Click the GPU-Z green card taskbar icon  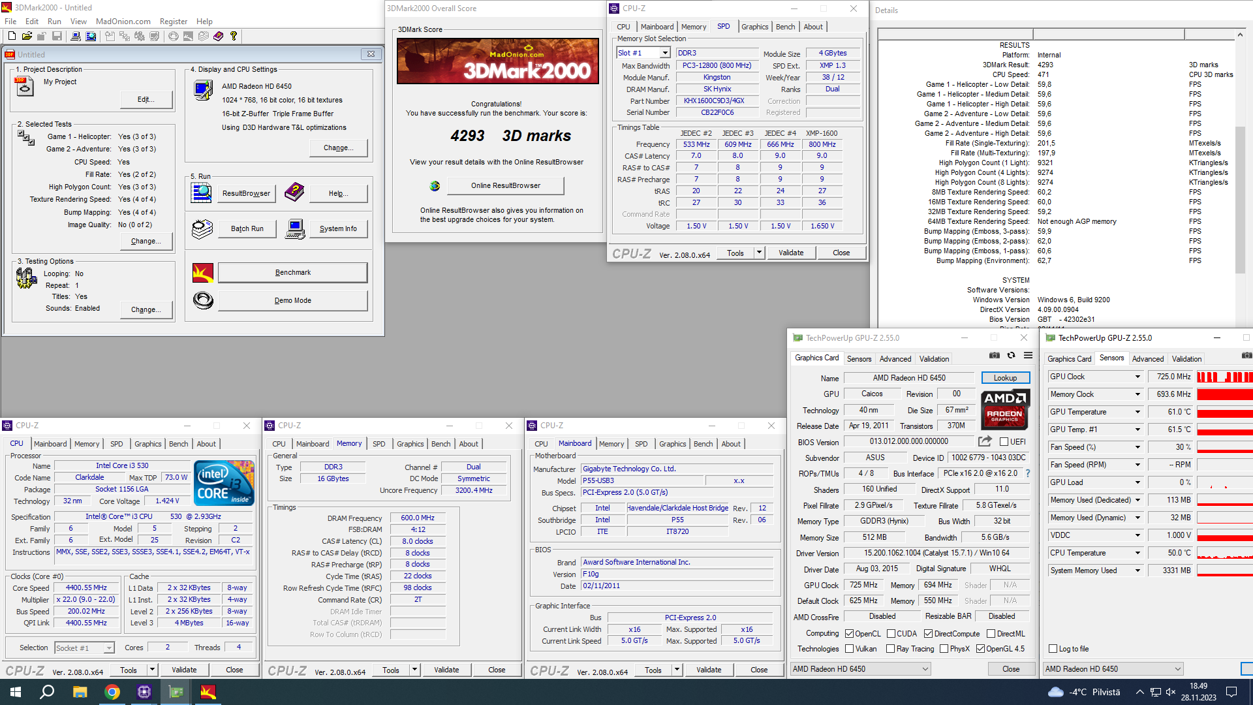tap(176, 692)
